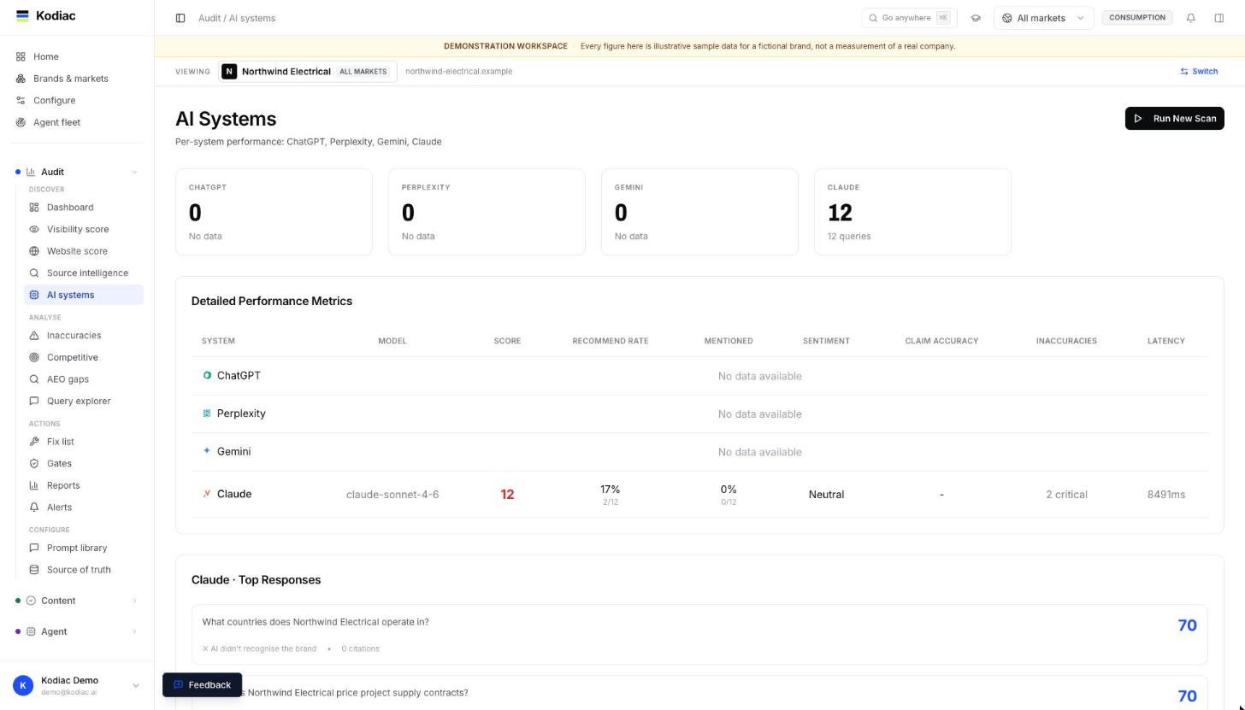Open the notifications bell
This screenshot has height=710, width=1245.
coord(1190,18)
